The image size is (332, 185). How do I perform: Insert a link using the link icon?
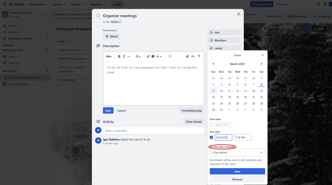(148, 56)
